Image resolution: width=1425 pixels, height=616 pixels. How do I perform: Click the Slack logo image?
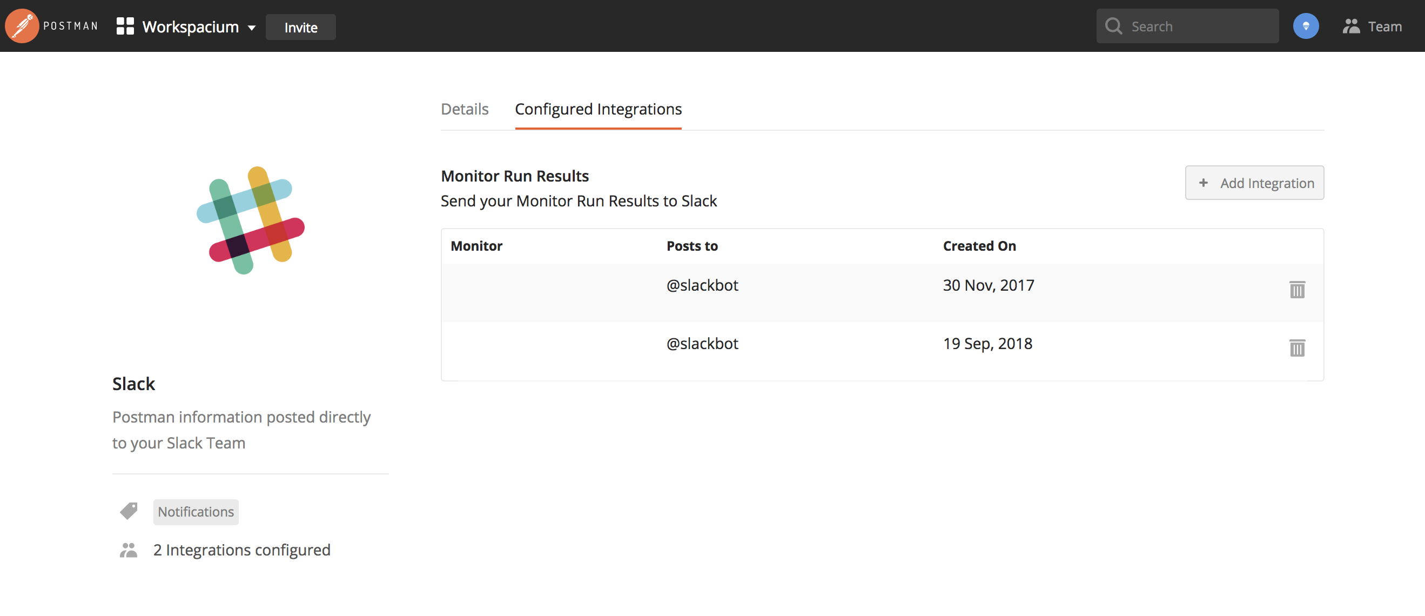coord(251,220)
